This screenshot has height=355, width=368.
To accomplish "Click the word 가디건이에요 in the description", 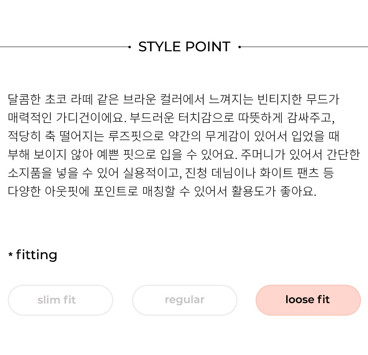I will (91, 118).
